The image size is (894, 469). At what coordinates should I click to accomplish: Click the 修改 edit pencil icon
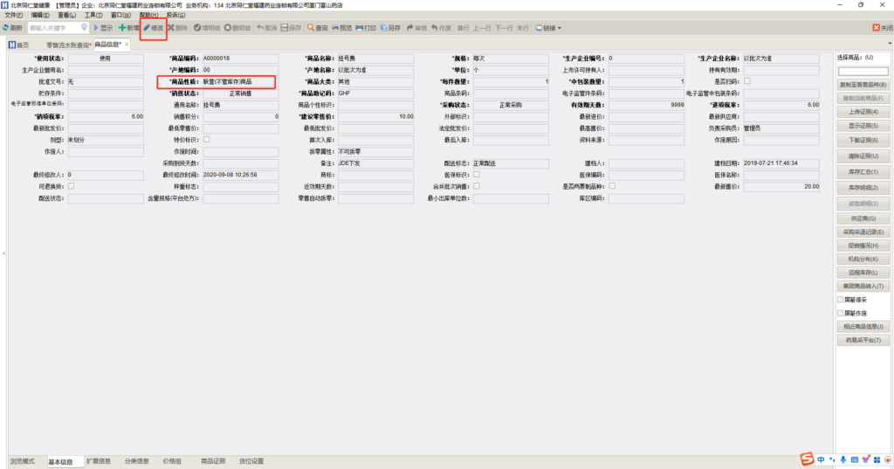[147, 27]
